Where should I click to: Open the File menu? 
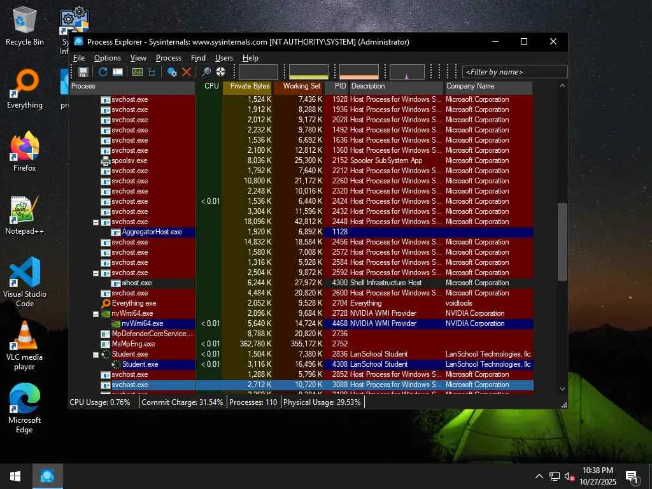(x=78, y=58)
